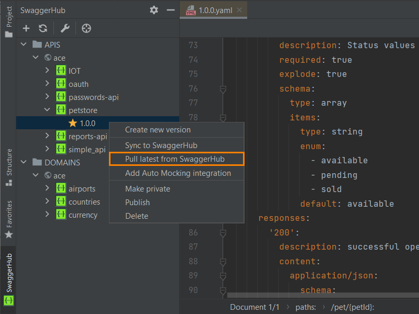The height and width of the screenshot is (314, 419).
Task: Expand the oauth API node
Action: pyautogui.click(x=48, y=84)
